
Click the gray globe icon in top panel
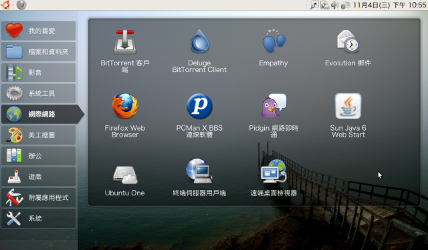point(21,5)
